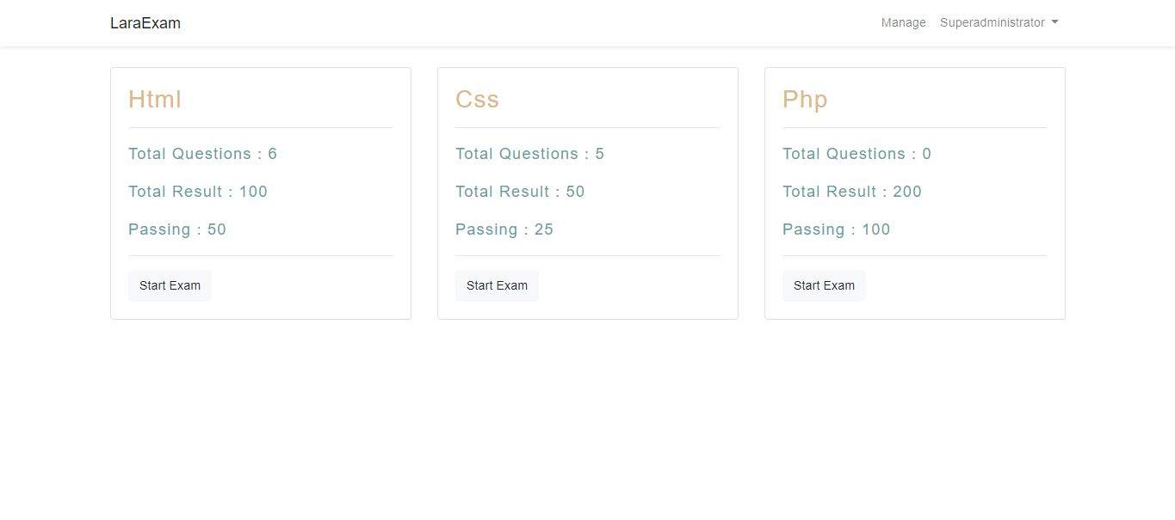
Task: Click the LaraExam brand logo link
Action: click(x=145, y=23)
